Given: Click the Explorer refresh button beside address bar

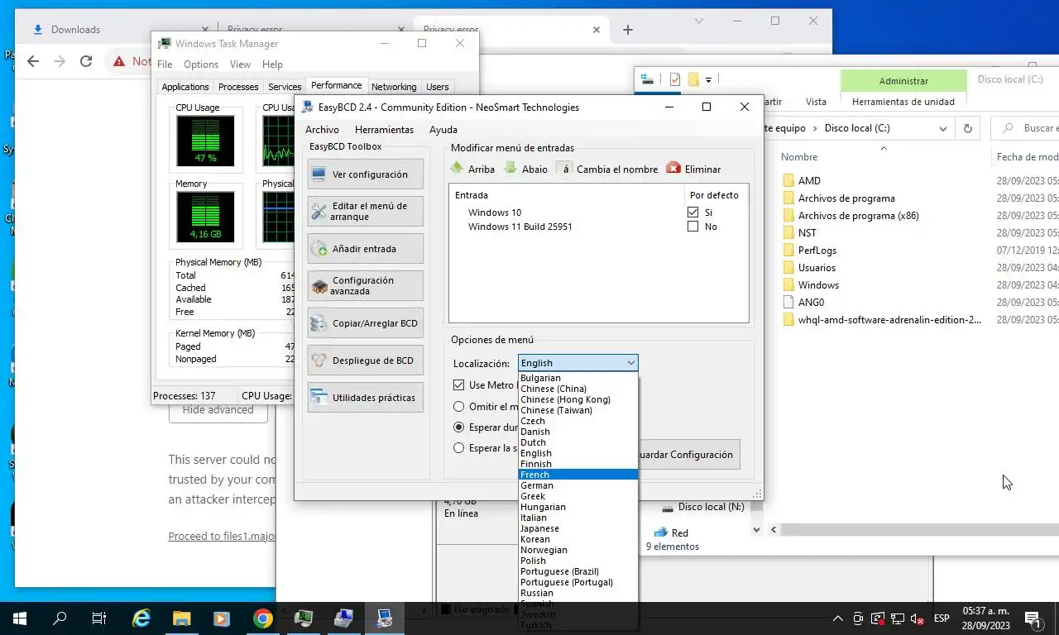Looking at the screenshot, I should click(x=967, y=128).
